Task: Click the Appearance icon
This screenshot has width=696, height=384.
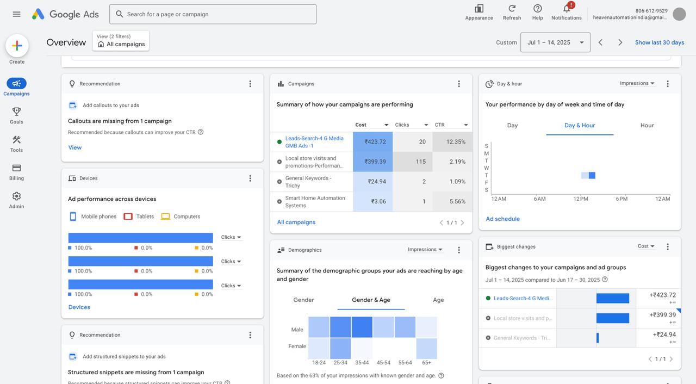Action: pyautogui.click(x=479, y=9)
